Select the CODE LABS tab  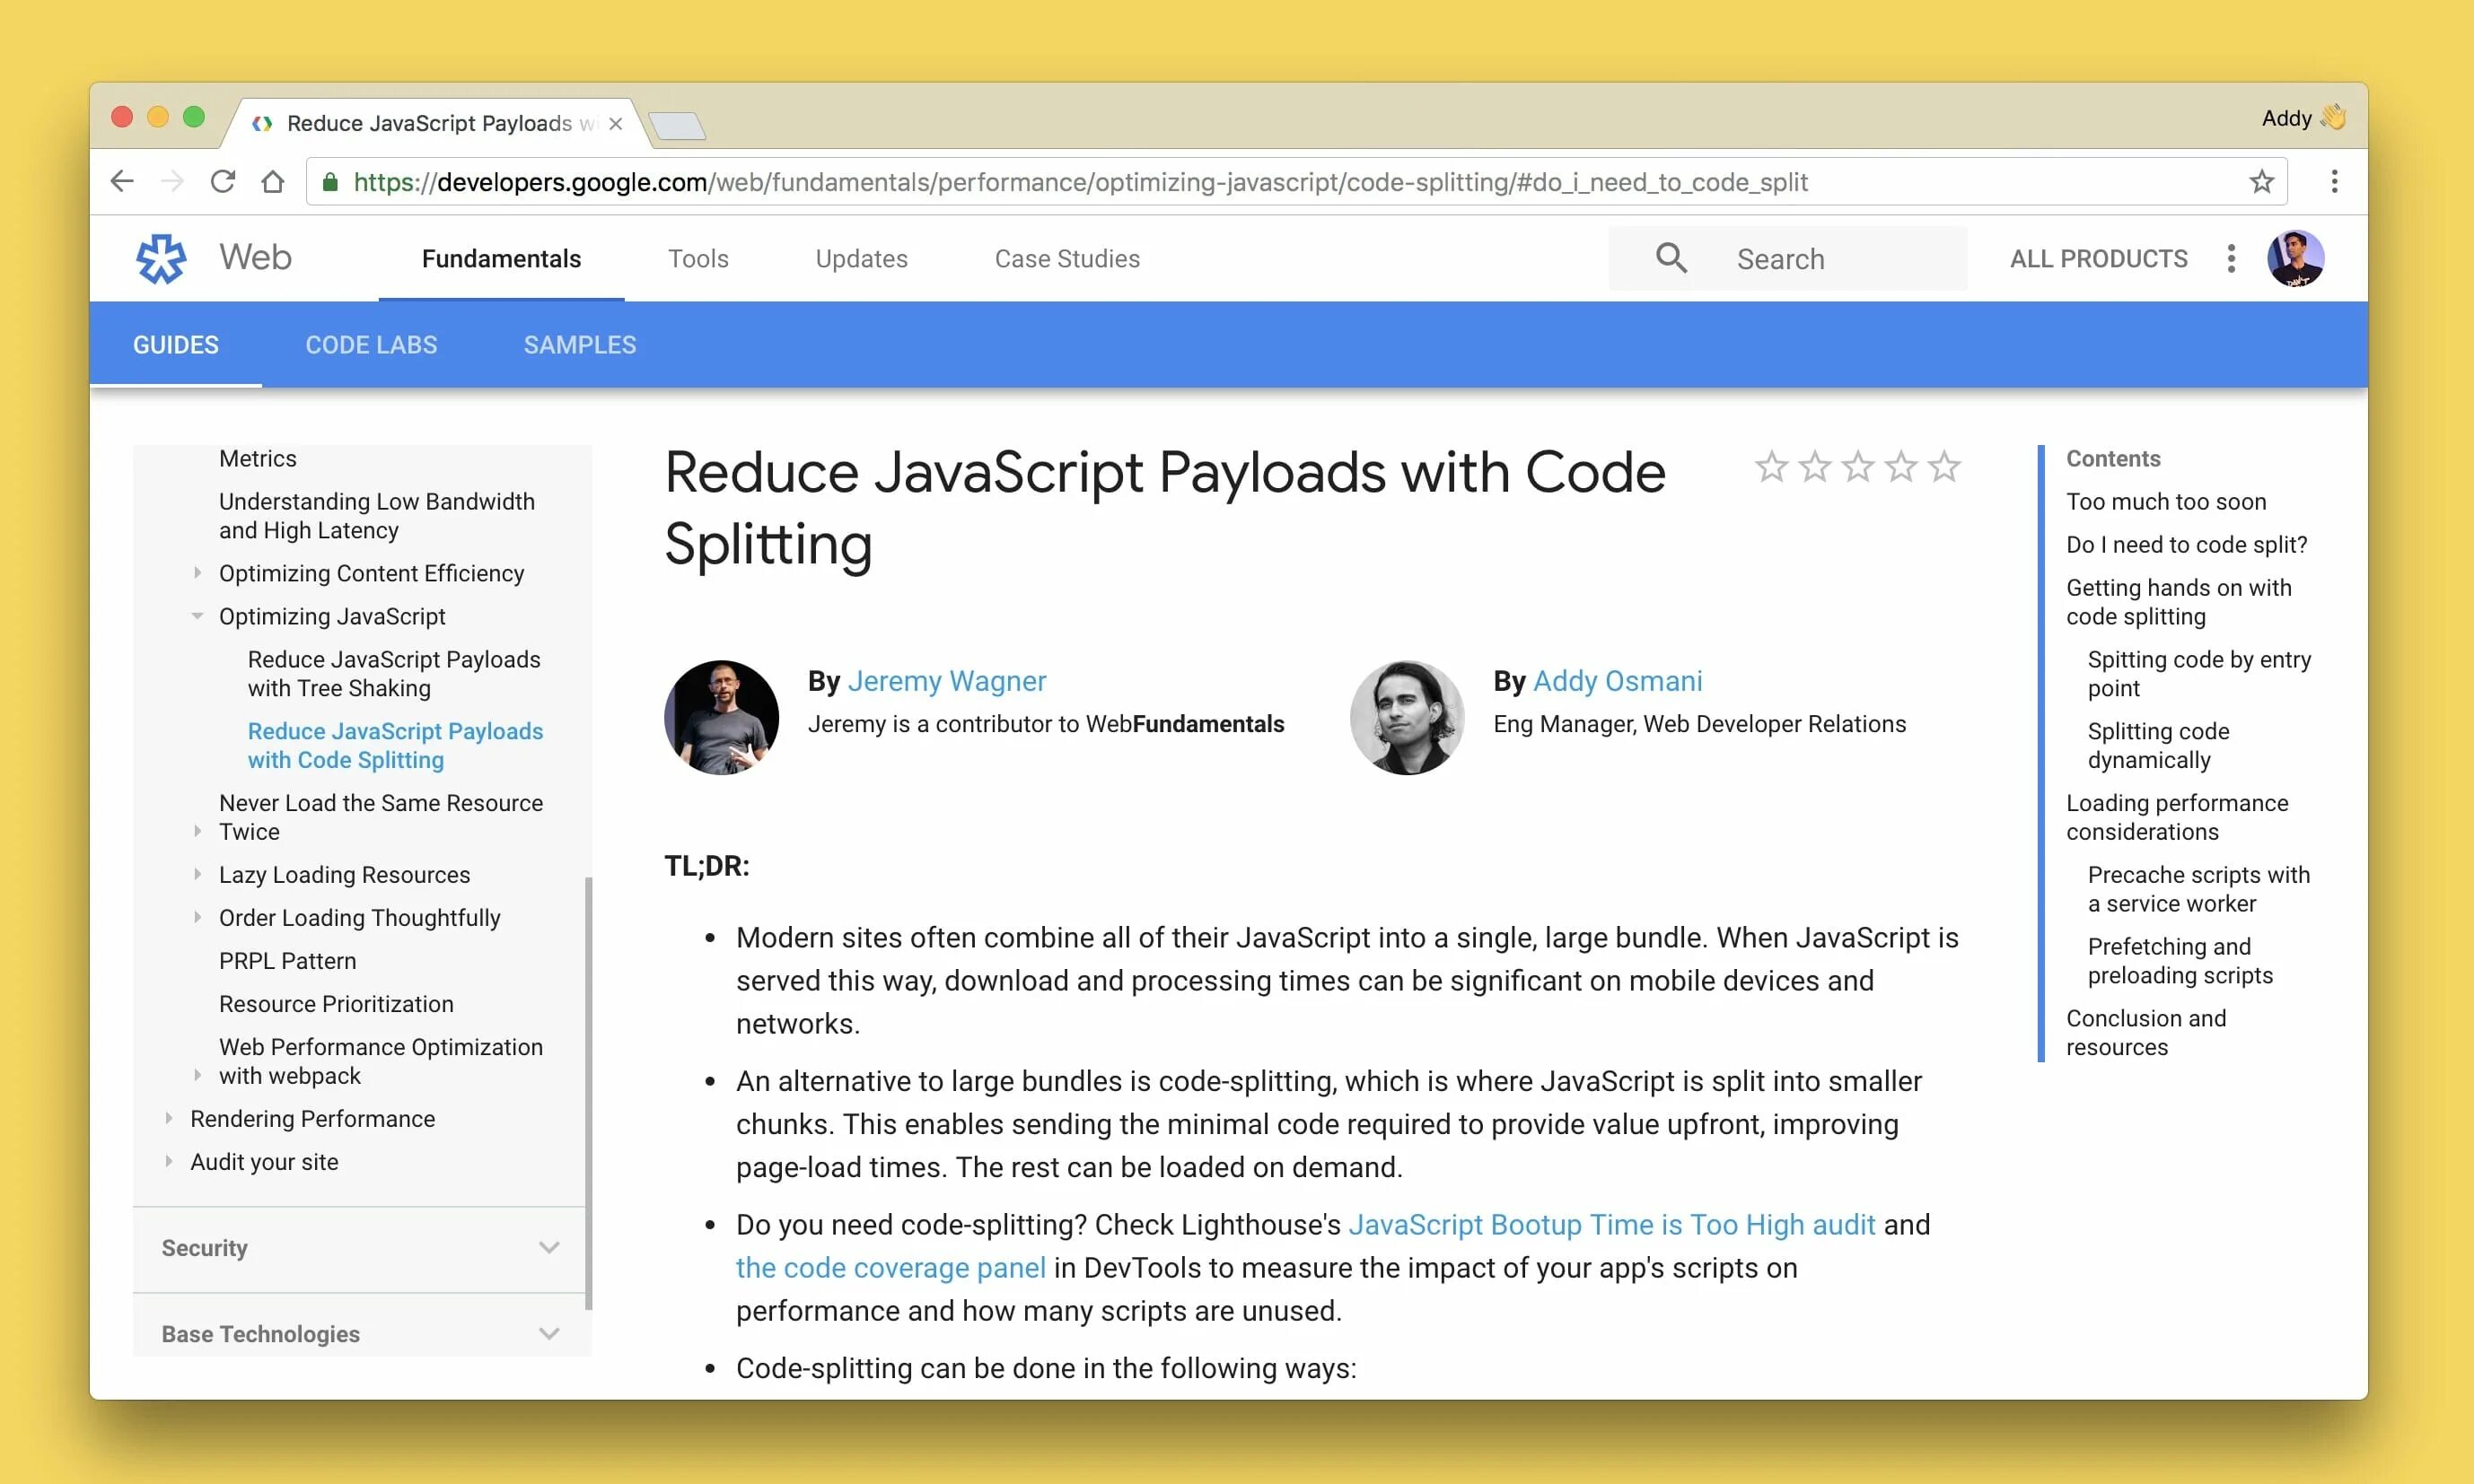pyautogui.click(x=371, y=345)
